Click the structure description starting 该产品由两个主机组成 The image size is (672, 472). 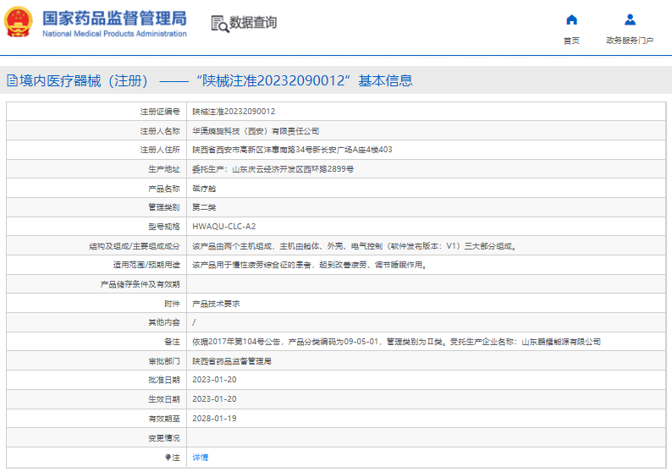click(355, 246)
